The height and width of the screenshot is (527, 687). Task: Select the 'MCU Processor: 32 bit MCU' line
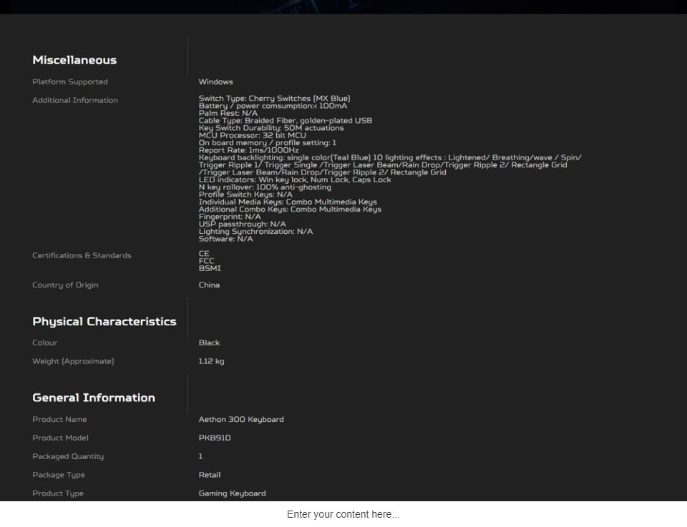pyautogui.click(x=253, y=136)
